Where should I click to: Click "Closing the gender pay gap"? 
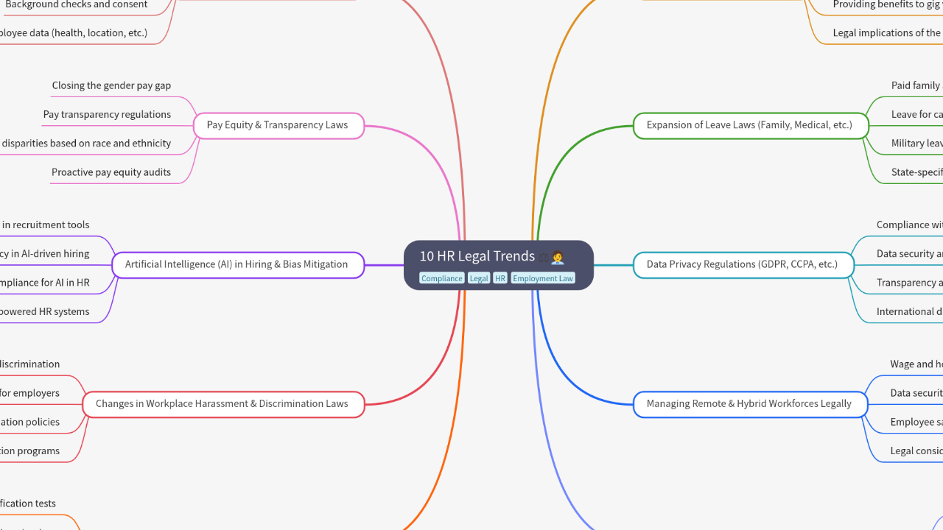coord(111,85)
